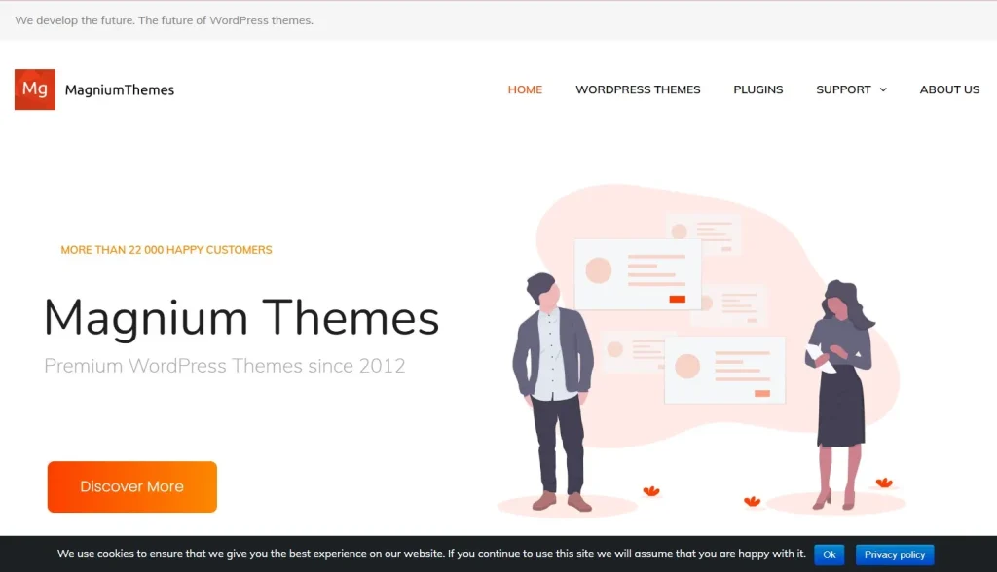997x572 pixels.
Task: Open the Privacy policy button
Action: 895,554
